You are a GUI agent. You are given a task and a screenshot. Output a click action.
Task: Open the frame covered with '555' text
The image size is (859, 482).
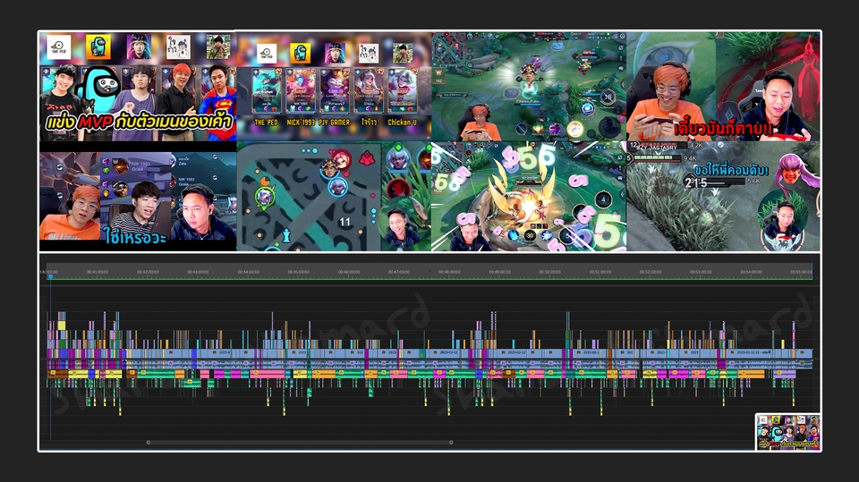pos(529,197)
